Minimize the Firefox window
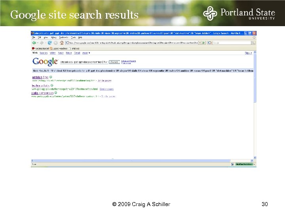Screen dimensions: 285x214 coord(246,33)
